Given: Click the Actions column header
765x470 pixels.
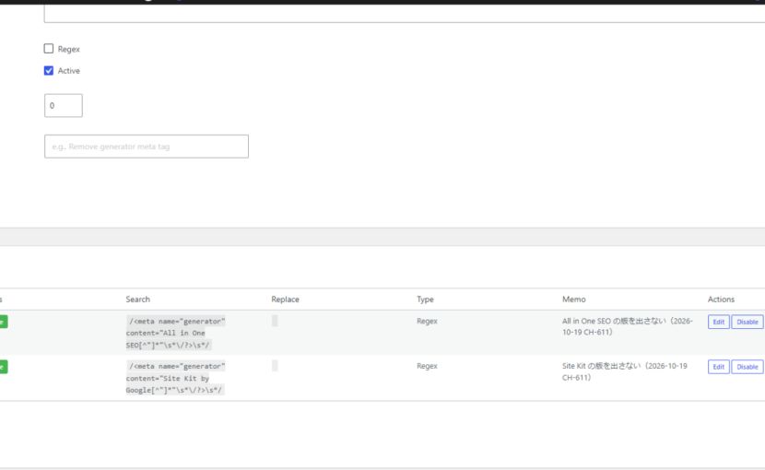Looking at the screenshot, I should pyautogui.click(x=721, y=300).
